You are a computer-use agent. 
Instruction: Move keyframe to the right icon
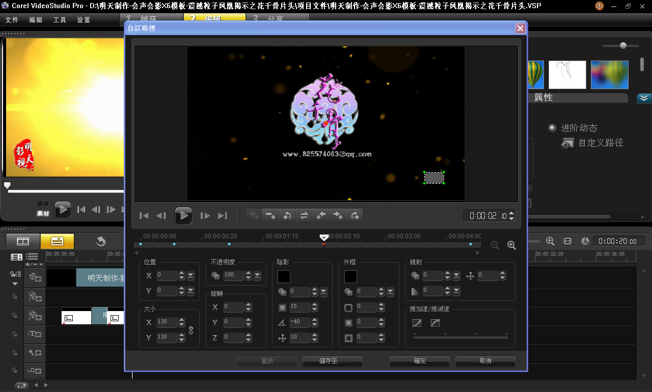[x=338, y=215]
